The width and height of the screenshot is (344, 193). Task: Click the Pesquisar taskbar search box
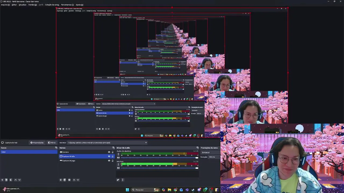tap(145, 190)
